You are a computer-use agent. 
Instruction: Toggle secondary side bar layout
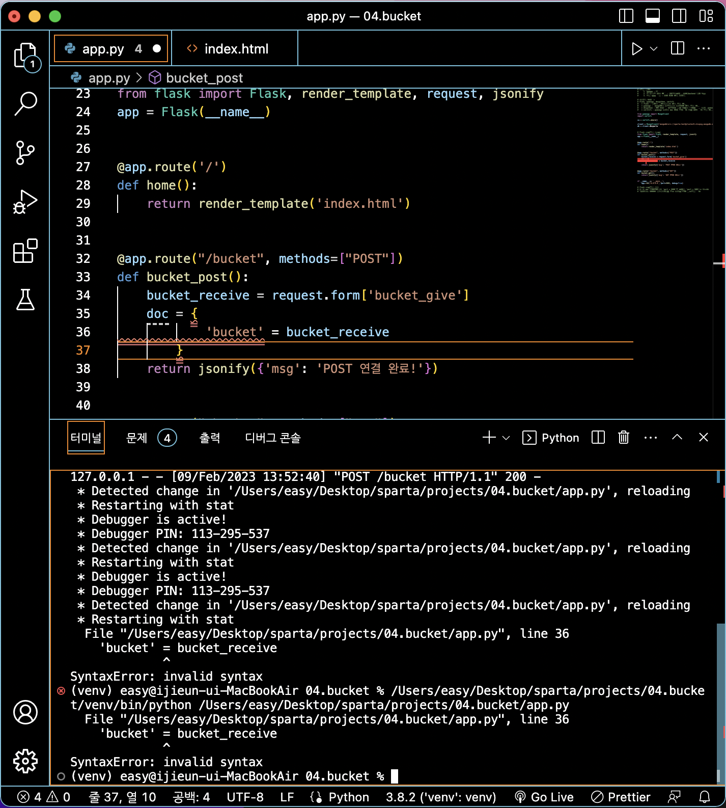[679, 16]
